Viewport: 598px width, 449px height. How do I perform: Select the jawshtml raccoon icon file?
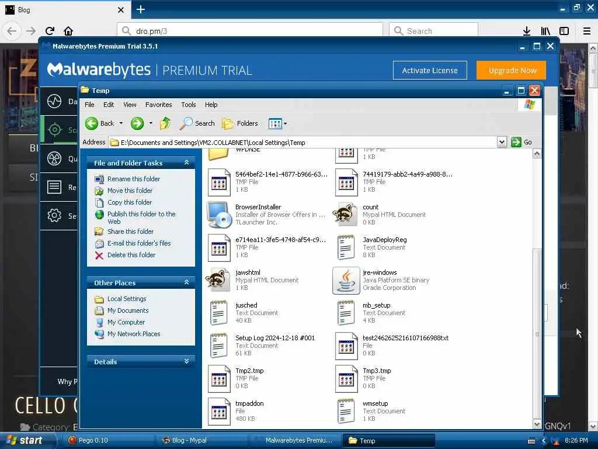(218, 280)
